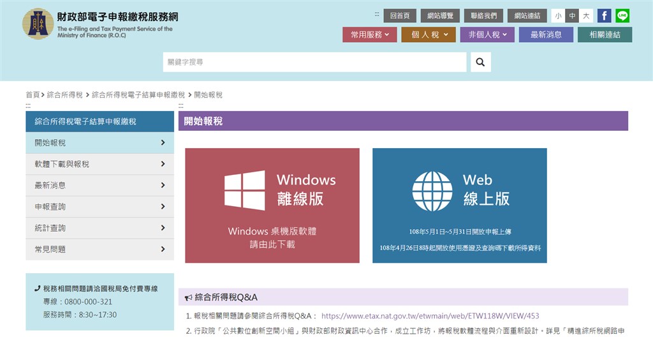Click the 回首頁 button
Viewport: 653px width, 337px height.
pyautogui.click(x=400, y=16)
